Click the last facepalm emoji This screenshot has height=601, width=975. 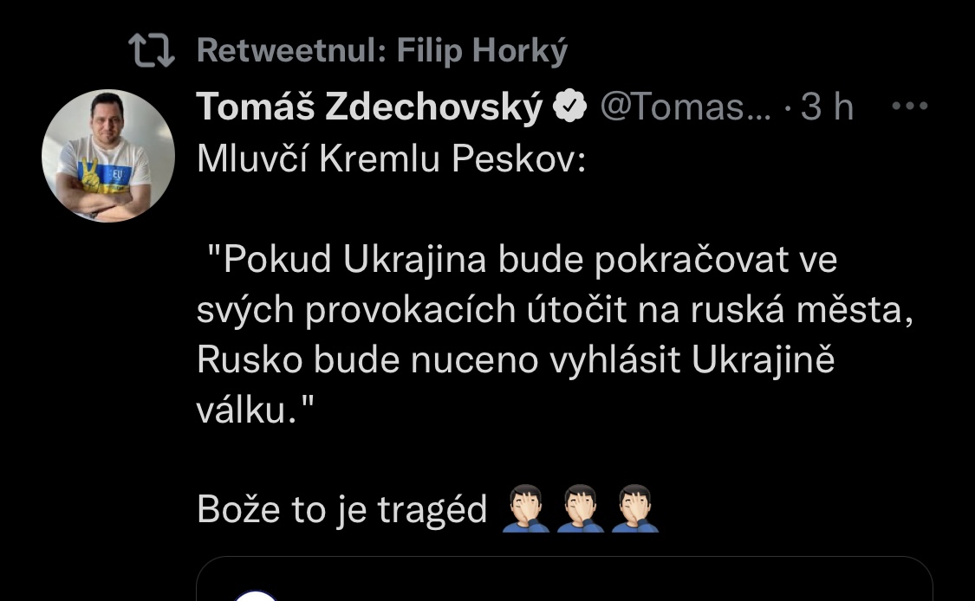click(x=635, y=509)
